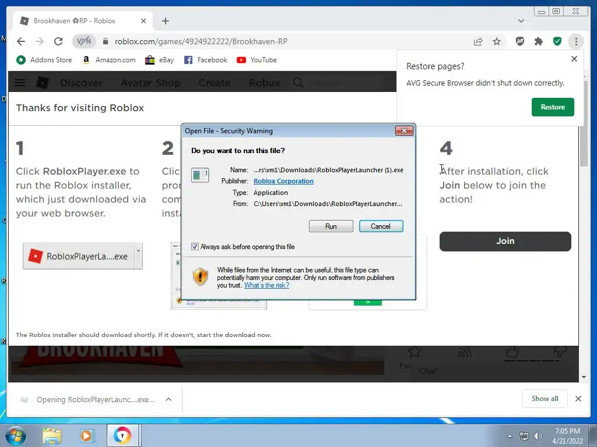Image resolution: width=597 pixels, height=447 pixels.
Task: Click Show all downloads
Action: [545, 398]
